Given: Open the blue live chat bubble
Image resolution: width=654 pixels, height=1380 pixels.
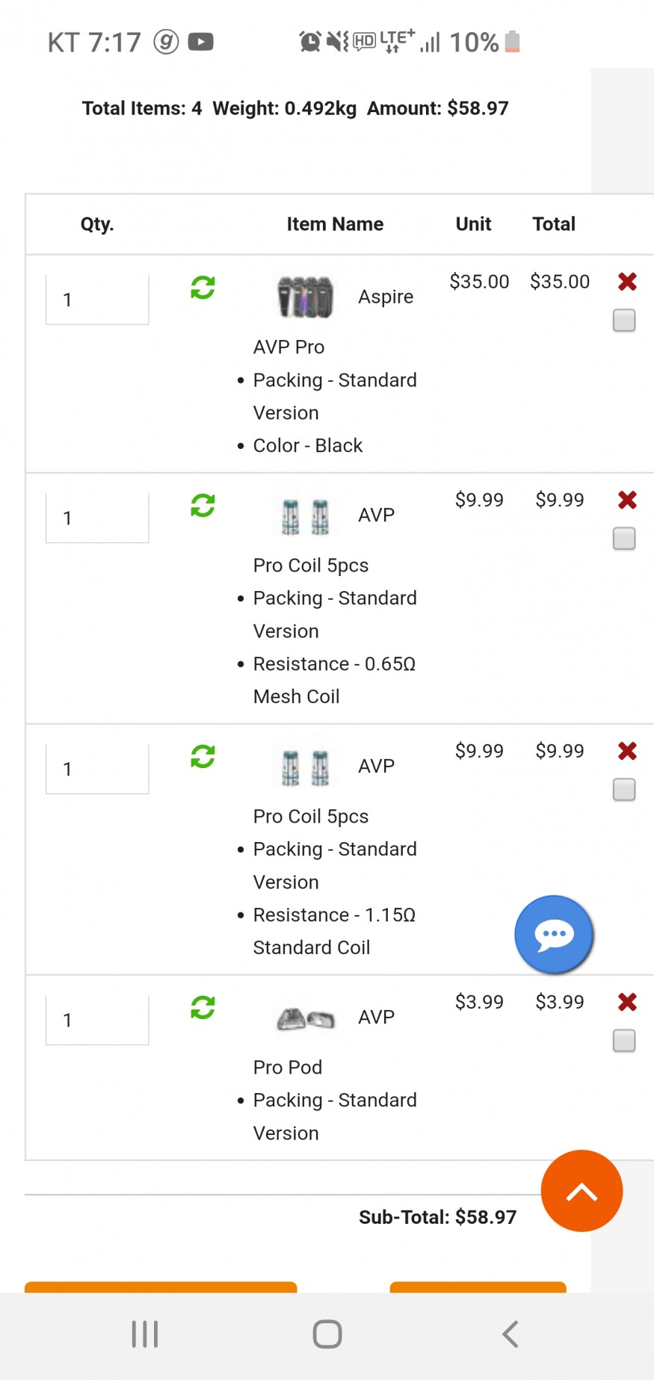Looking at the screenshot, I should pos(554,934).
